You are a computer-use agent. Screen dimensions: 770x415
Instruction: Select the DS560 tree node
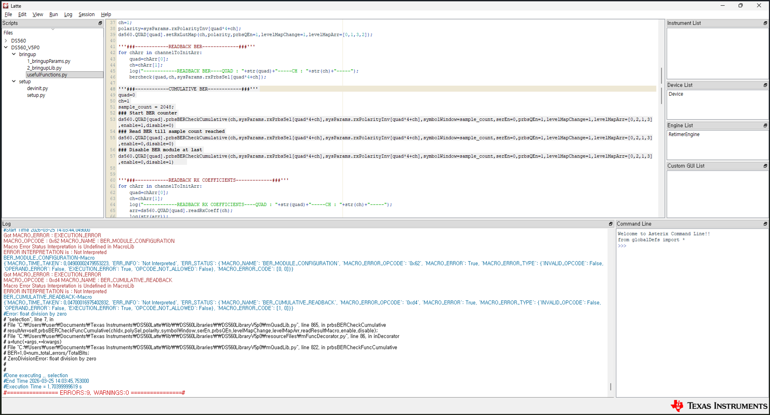coord(19,41)
